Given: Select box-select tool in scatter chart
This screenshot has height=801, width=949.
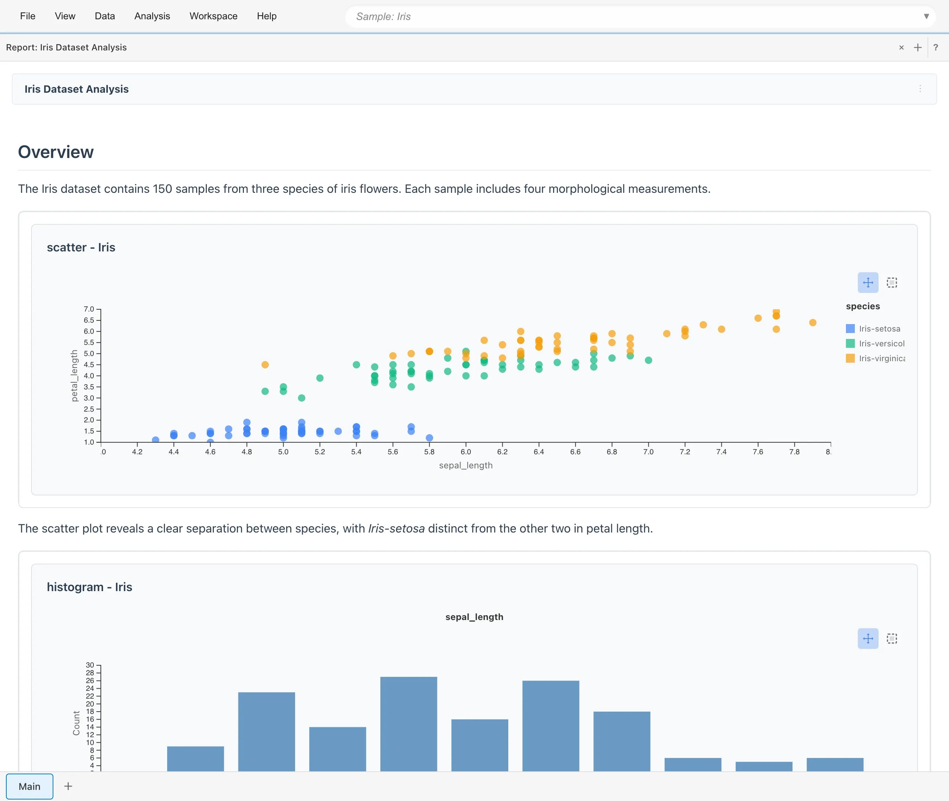Looking at the screenshot, I should [892, 283].
